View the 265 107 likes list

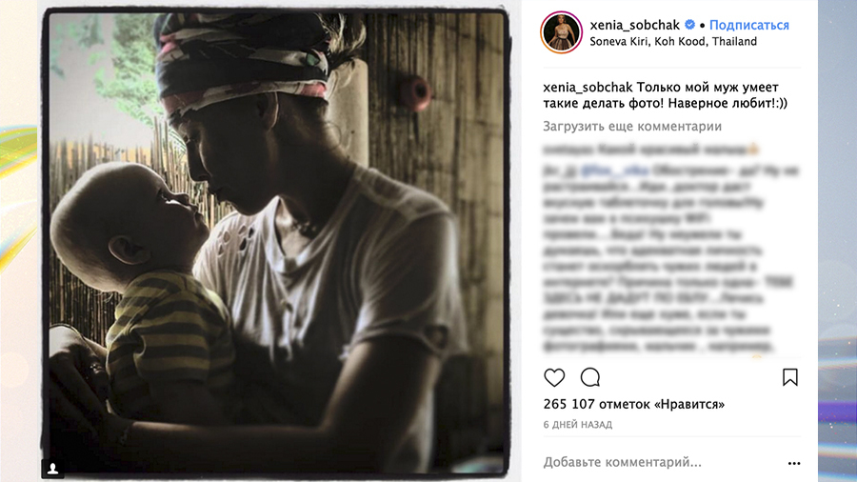633,404
